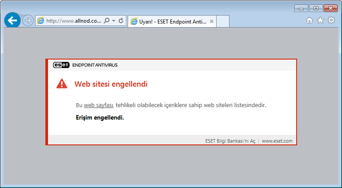
Task: Click the web sayfası link
Action: pyautogui.click(x=99, y=105)
